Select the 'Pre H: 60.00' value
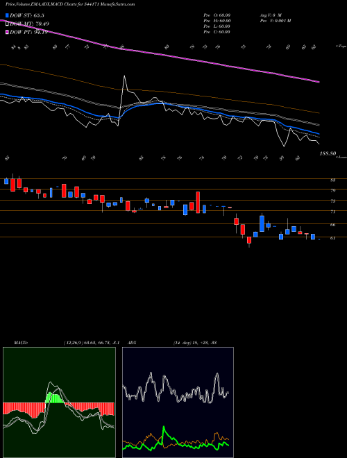The height and width of the screenshot is (458, 347). click(x=217, y=21)
